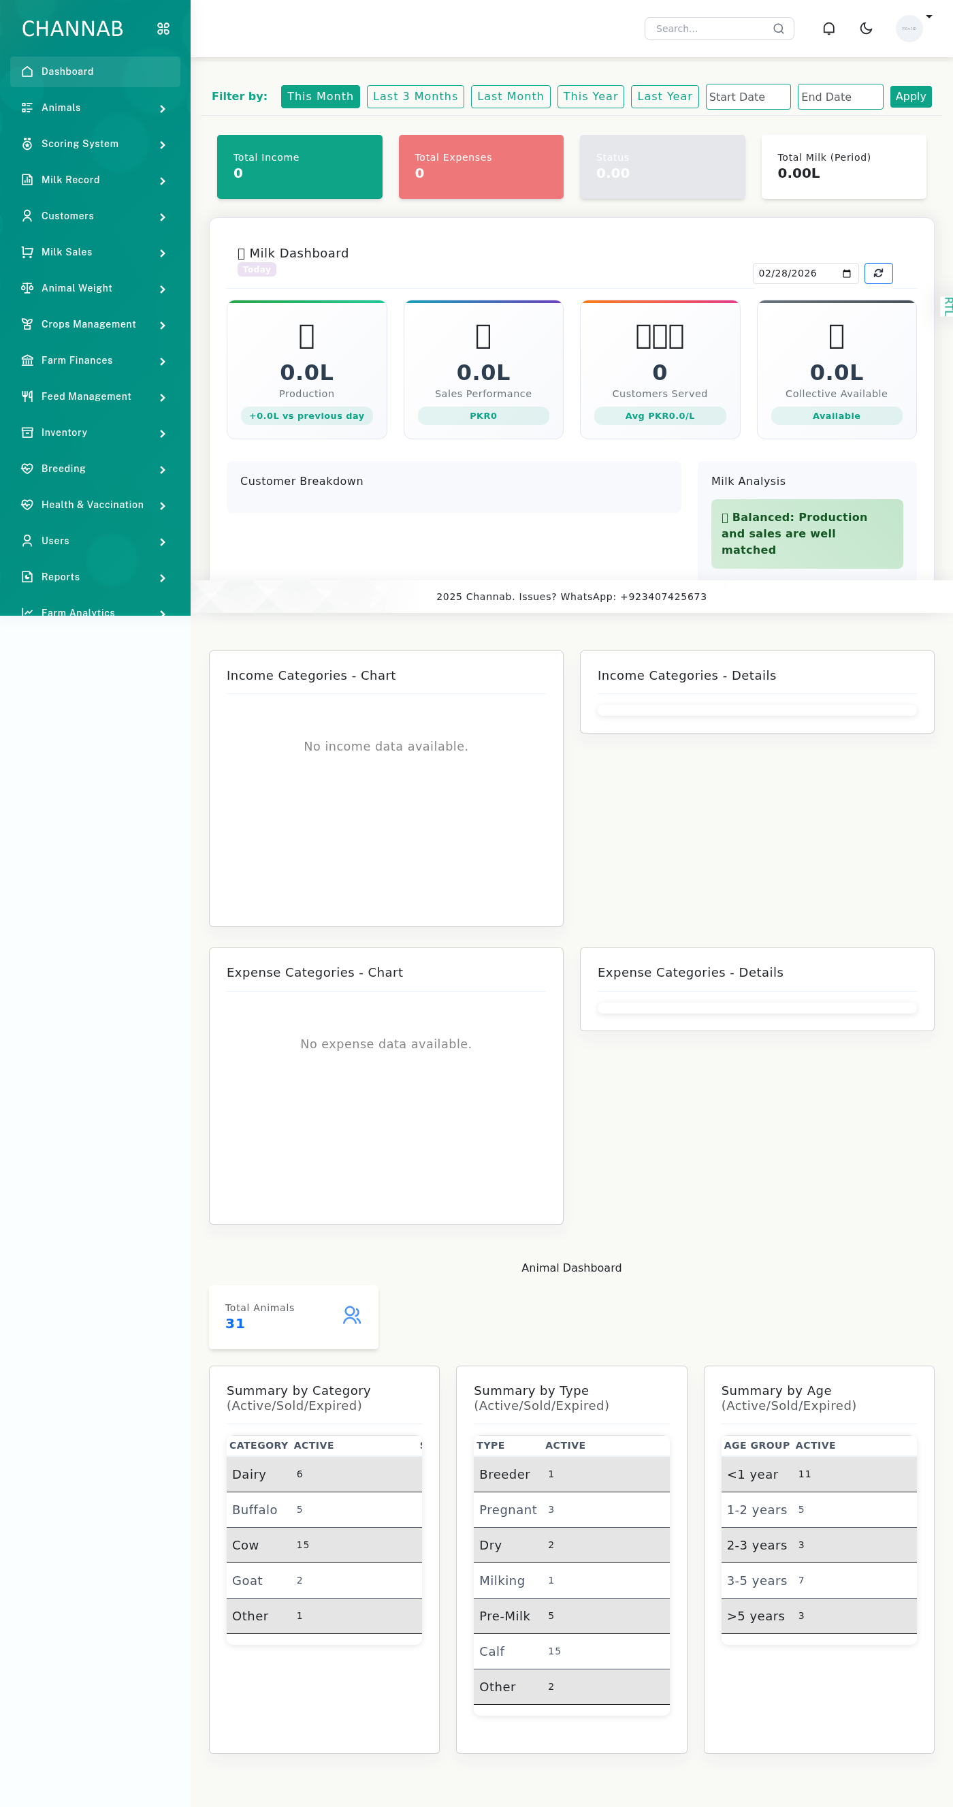Toggle the RTL layout switch
The image size is (953, 1807).
[947, 307]
